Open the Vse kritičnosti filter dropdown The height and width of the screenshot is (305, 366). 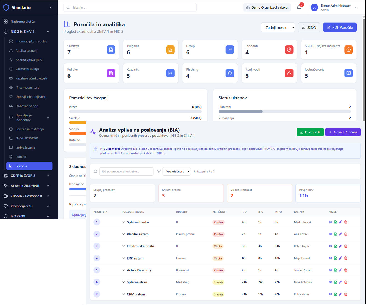tap(177, 172)
